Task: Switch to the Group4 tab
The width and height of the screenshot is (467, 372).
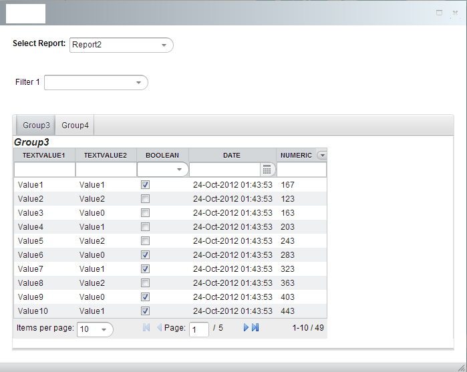Action: (75, 125)
